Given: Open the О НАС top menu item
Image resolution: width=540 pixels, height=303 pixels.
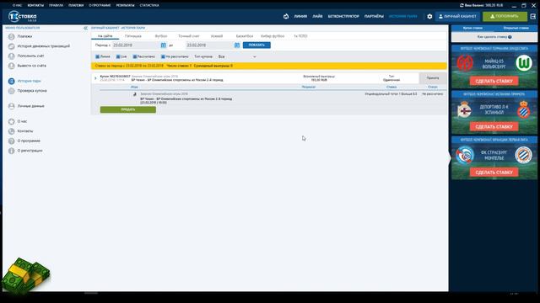Looking at the screenshot, I should [x=17, y=6].
